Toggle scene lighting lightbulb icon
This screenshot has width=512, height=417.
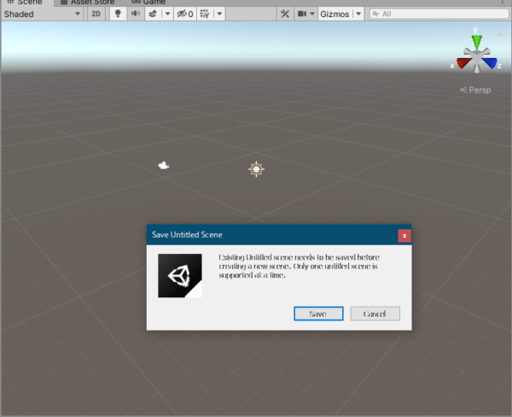[x=118, y=15]
